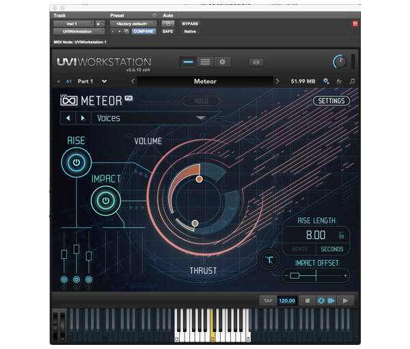This screenshot has height=349, width=410.
Task: Tap tempo with TAP button
Action: click(268, 301)
